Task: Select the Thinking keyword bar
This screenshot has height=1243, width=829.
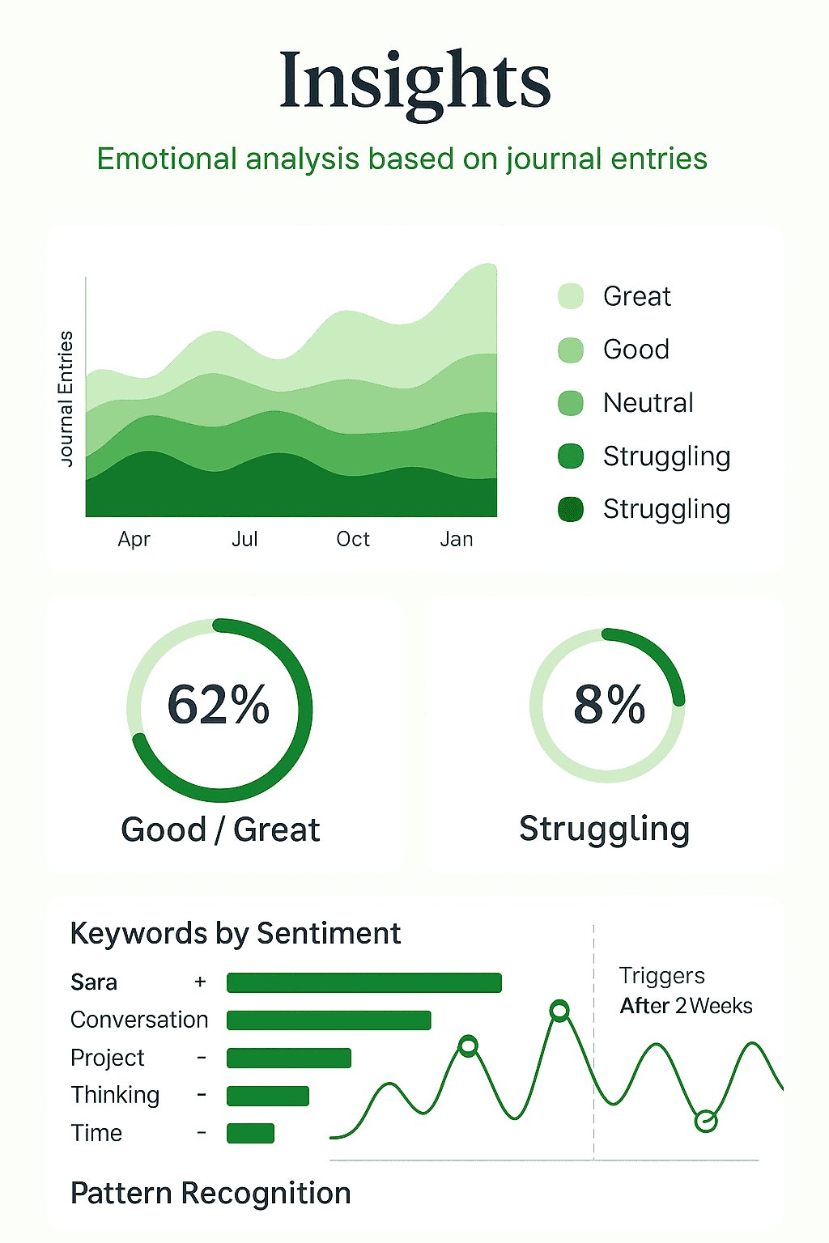Action: tap(268, 1096)
